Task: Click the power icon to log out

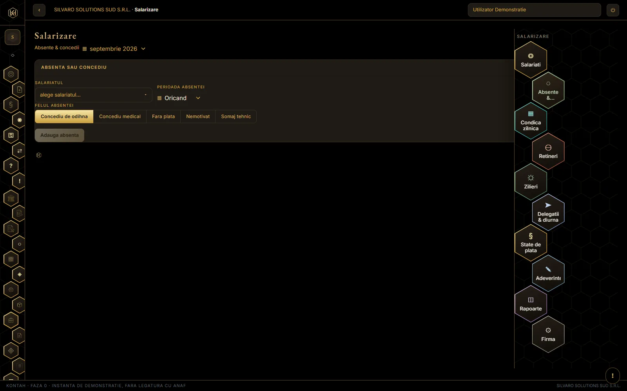Action: [x=613, y=10]
